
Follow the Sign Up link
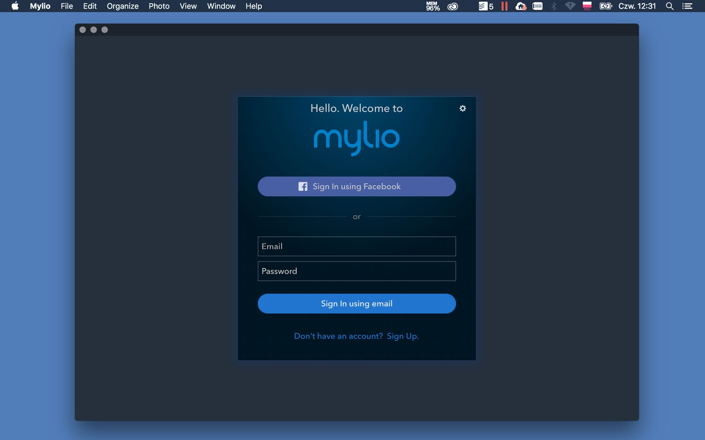tap(403, 336)
